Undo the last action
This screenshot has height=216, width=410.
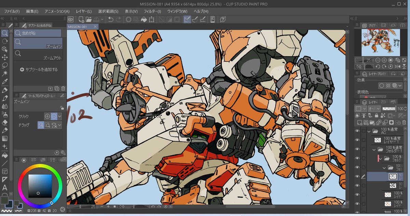(x=111, y=19)
